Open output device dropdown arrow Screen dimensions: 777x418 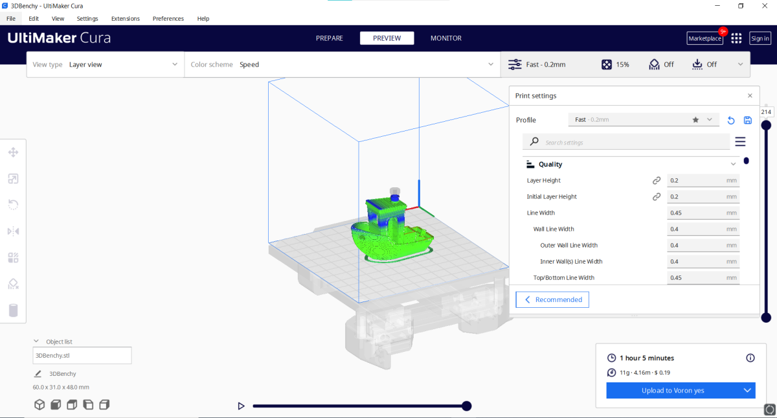tap(747, 390)
